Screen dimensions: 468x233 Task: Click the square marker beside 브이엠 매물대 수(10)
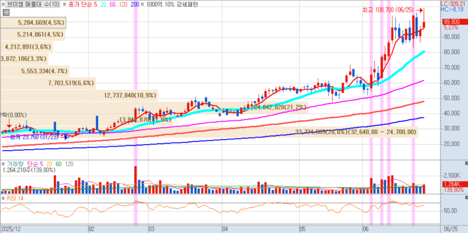coord(3,4)
